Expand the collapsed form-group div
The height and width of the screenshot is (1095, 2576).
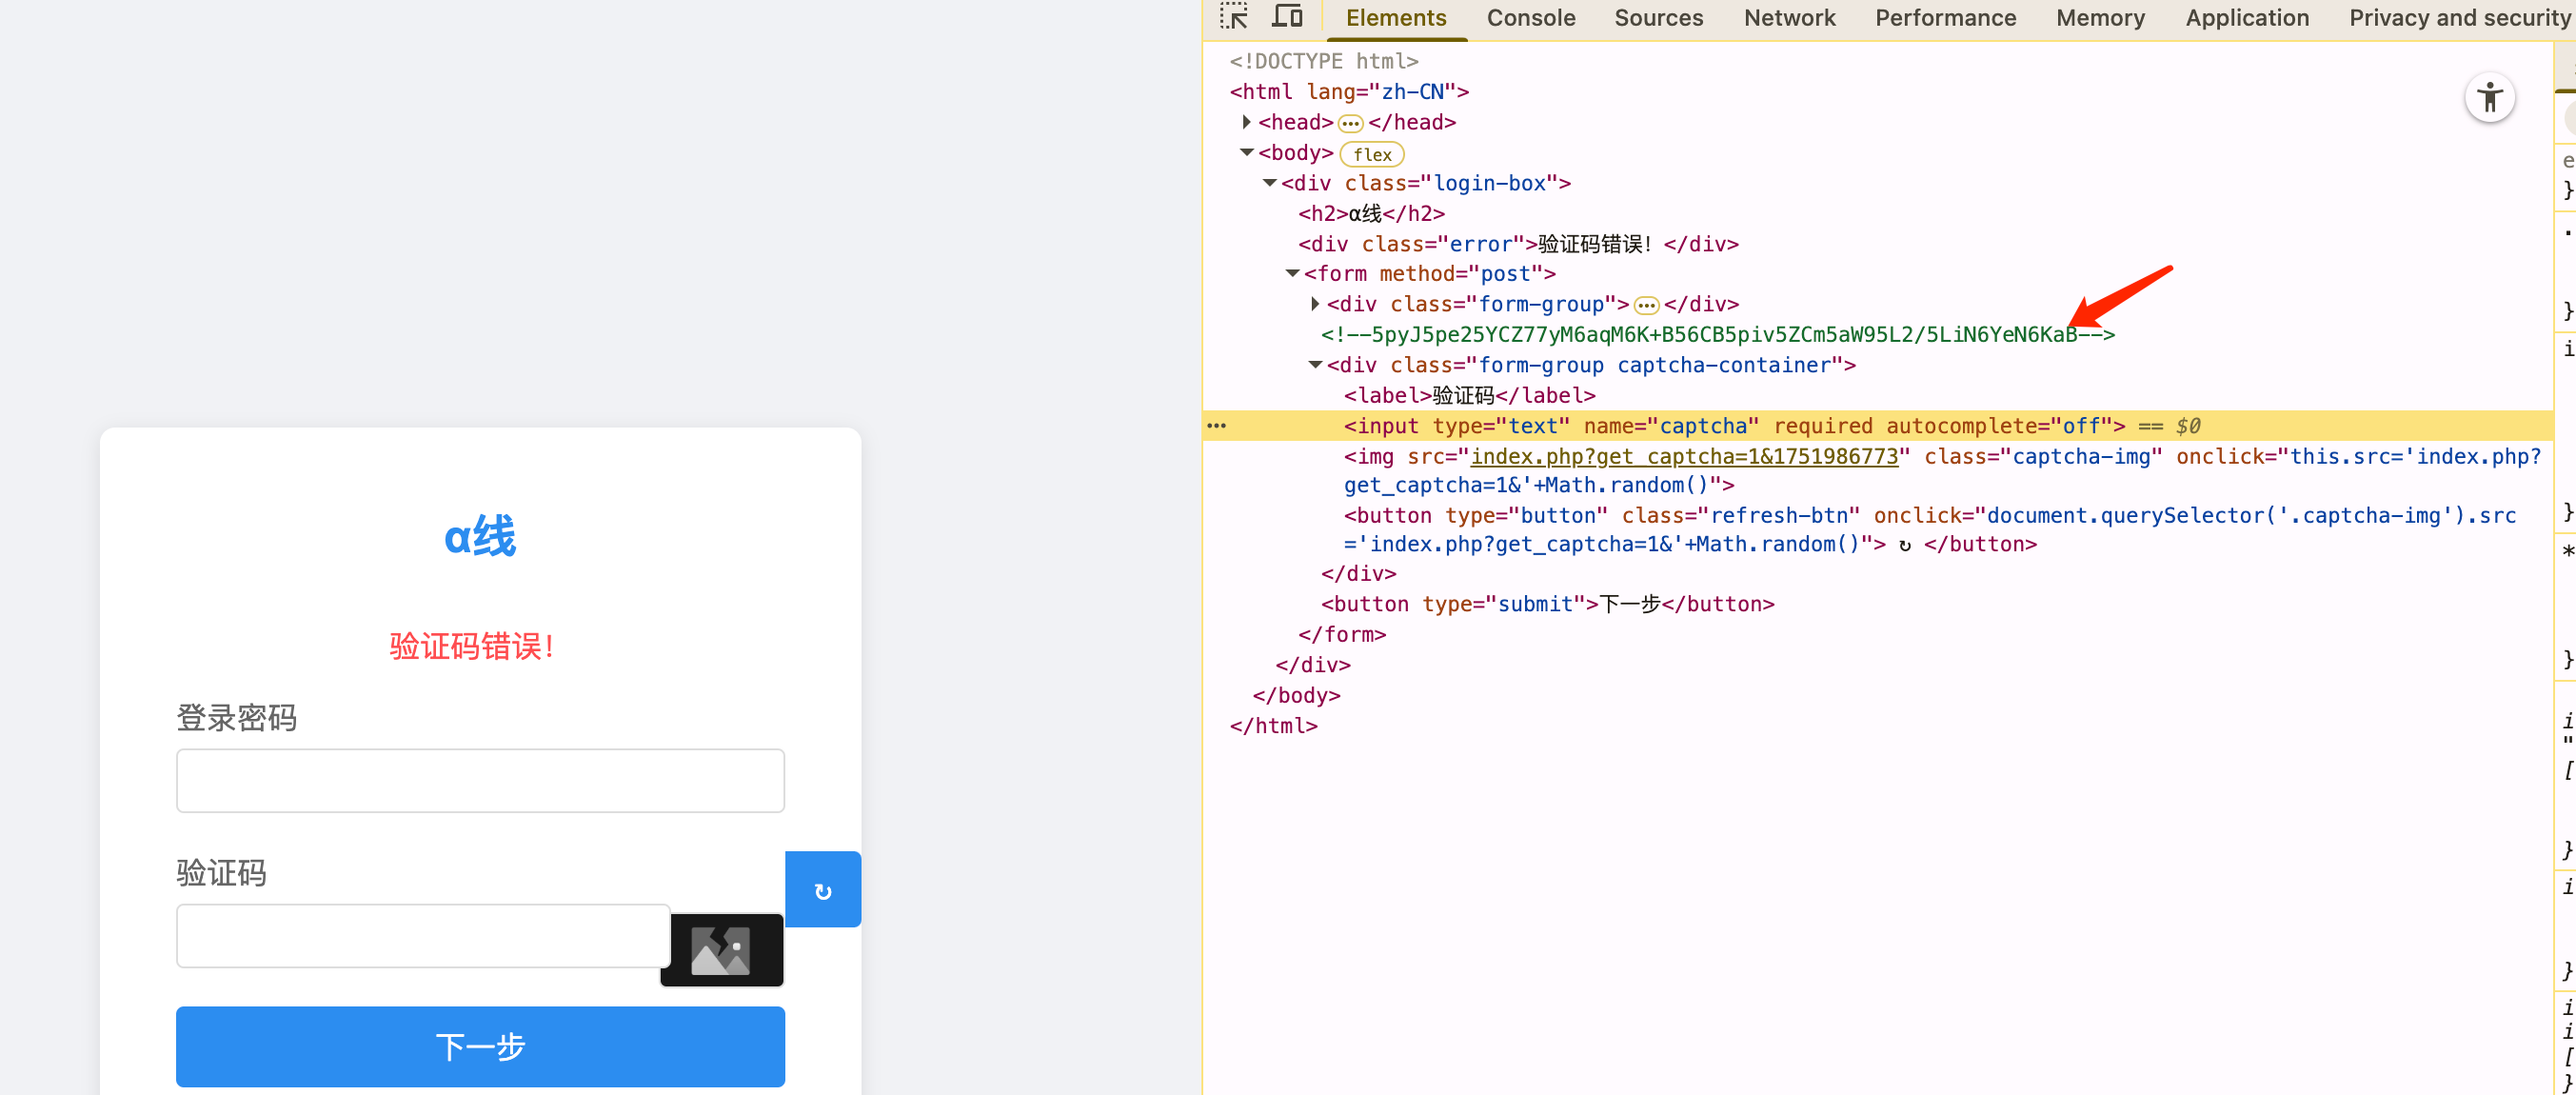pos(1315,304)
